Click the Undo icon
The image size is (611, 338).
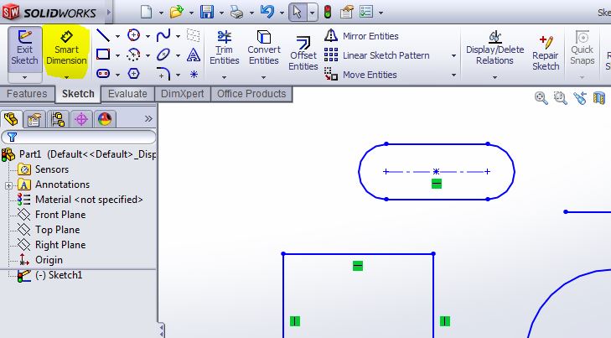tap(267, 12)
